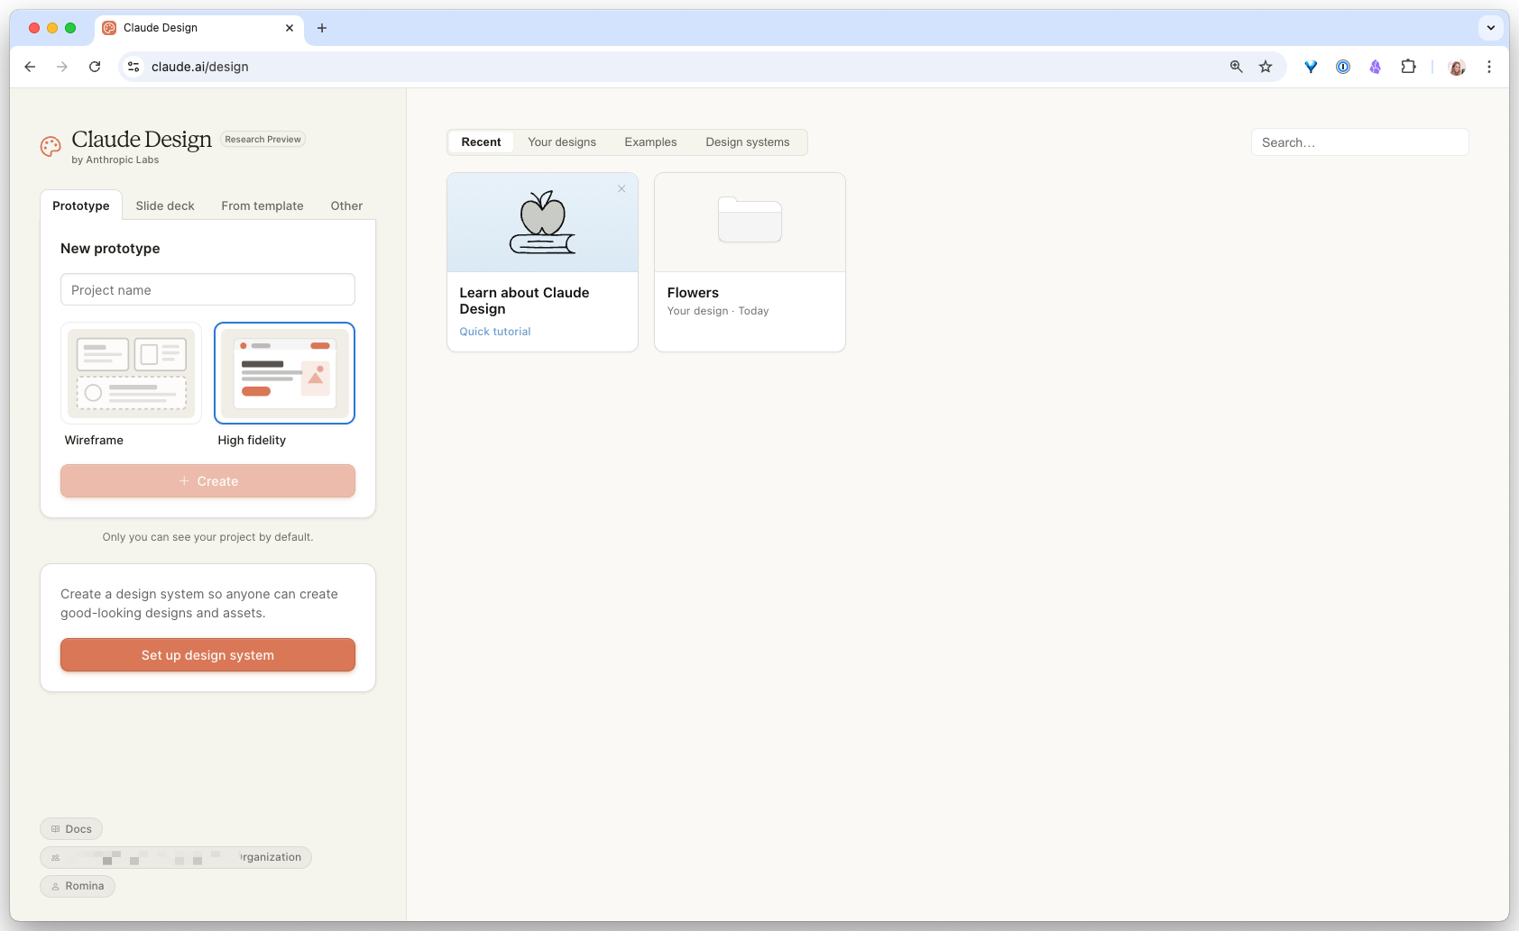Open the organization switcher button
Image resolution: width=1519 pixels, height=931 pixels.
point(176,857)
